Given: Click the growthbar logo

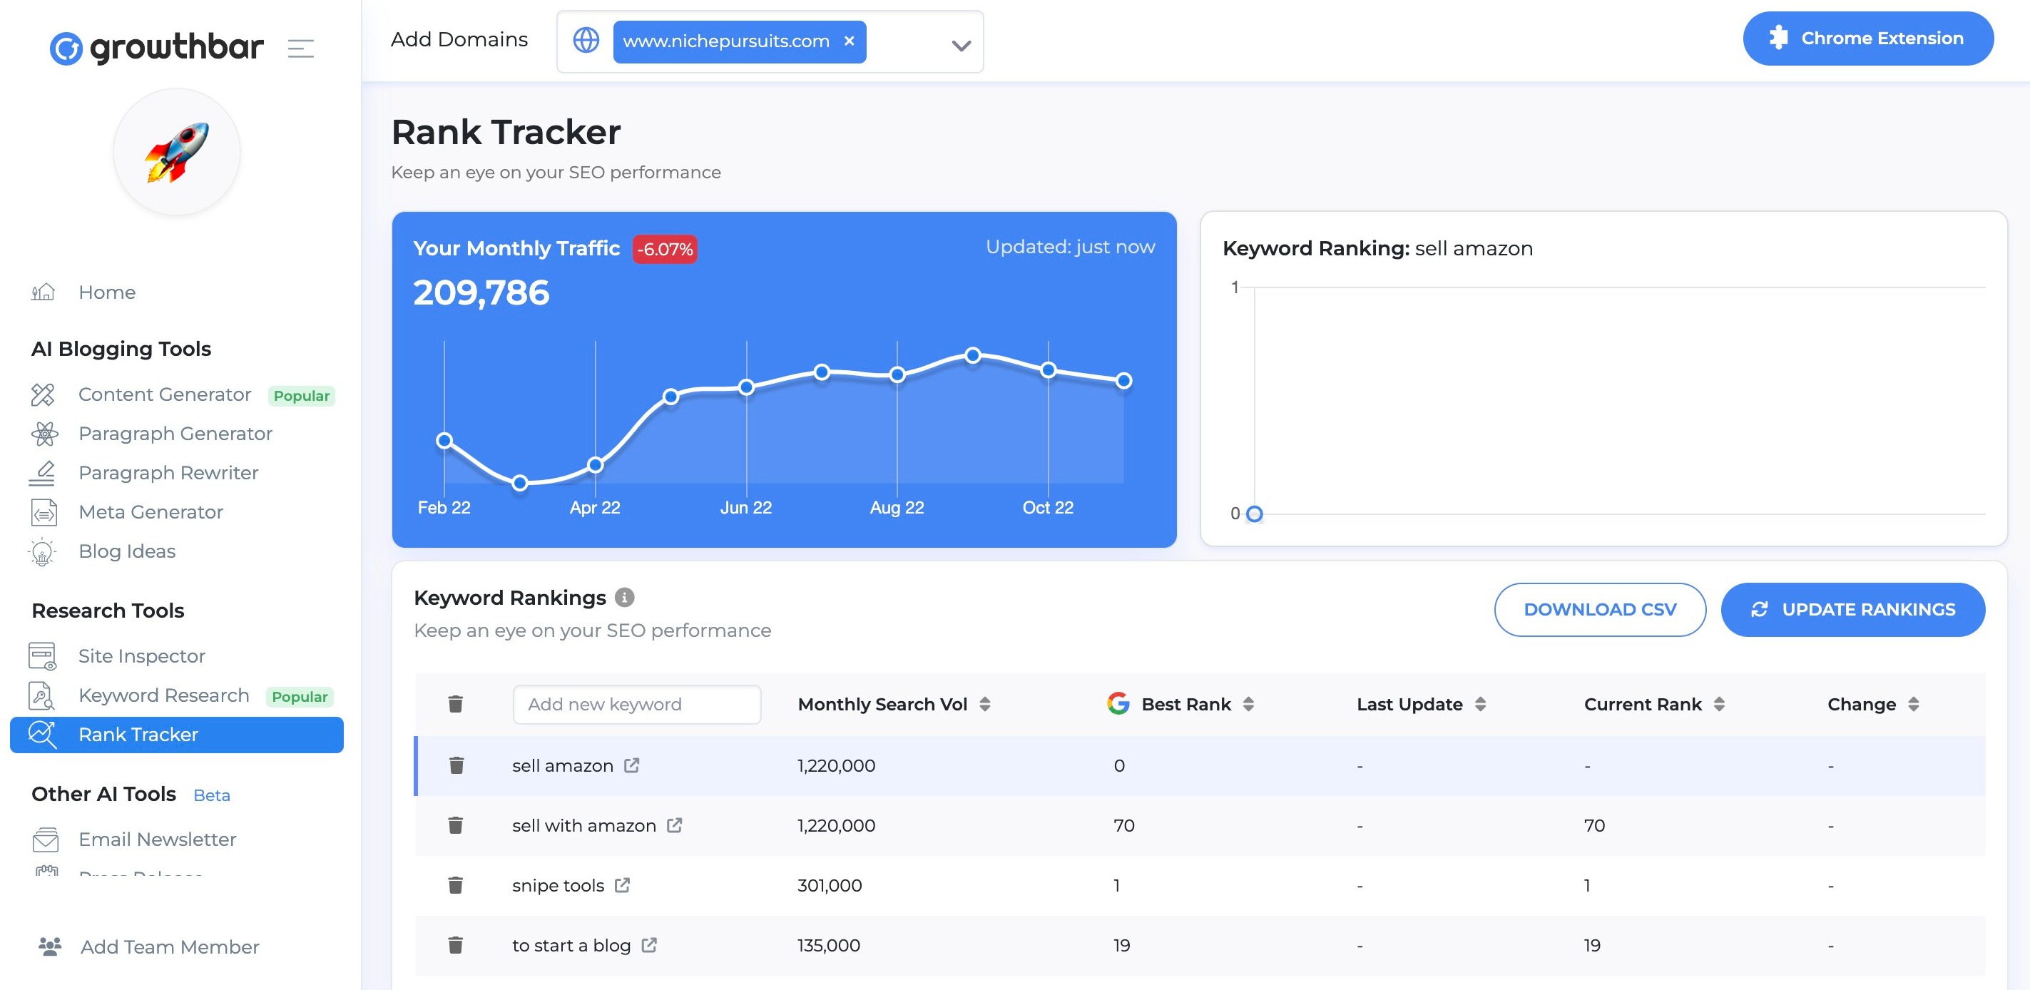Looking at the screenshot, I should coord(156,47).
